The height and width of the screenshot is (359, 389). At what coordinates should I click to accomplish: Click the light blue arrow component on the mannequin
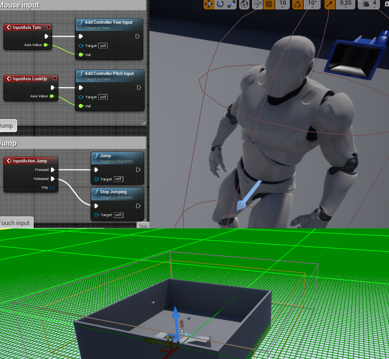[x=248, y=195]
